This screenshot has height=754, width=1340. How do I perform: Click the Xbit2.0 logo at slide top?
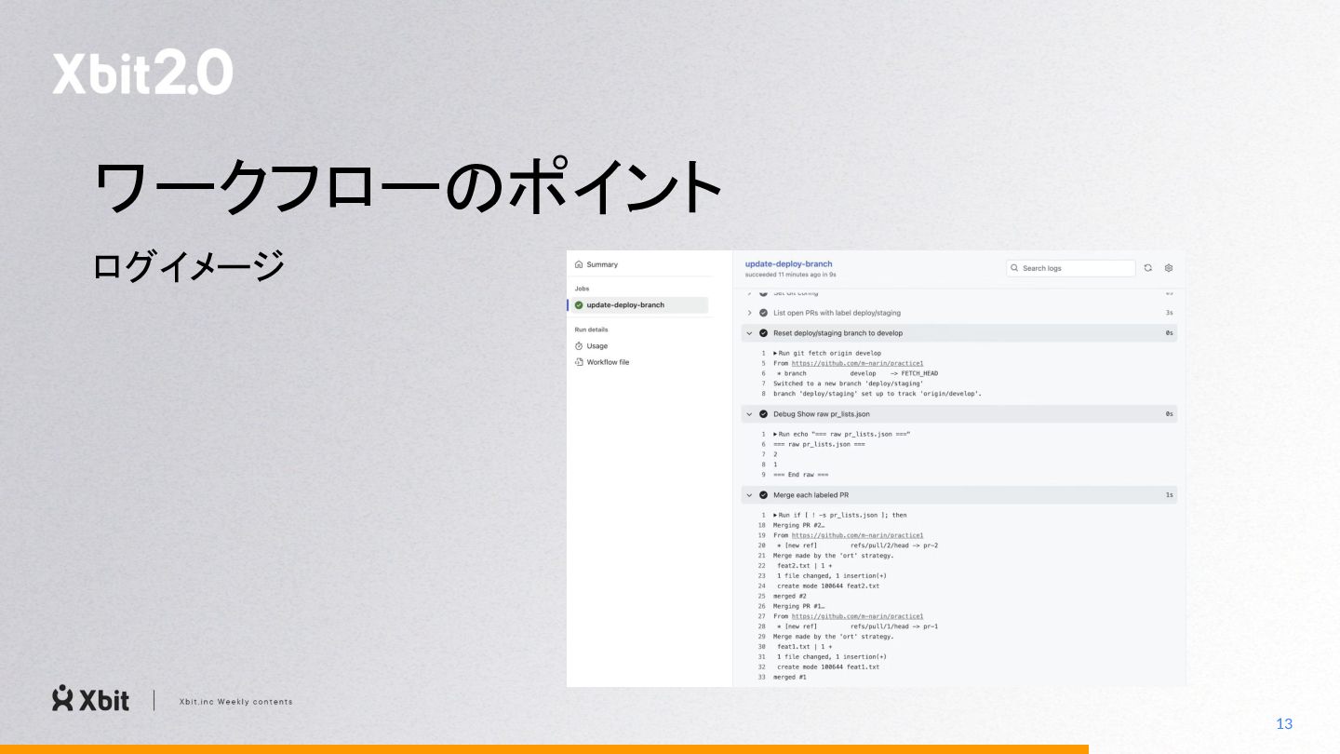click(x=142, y=74)
